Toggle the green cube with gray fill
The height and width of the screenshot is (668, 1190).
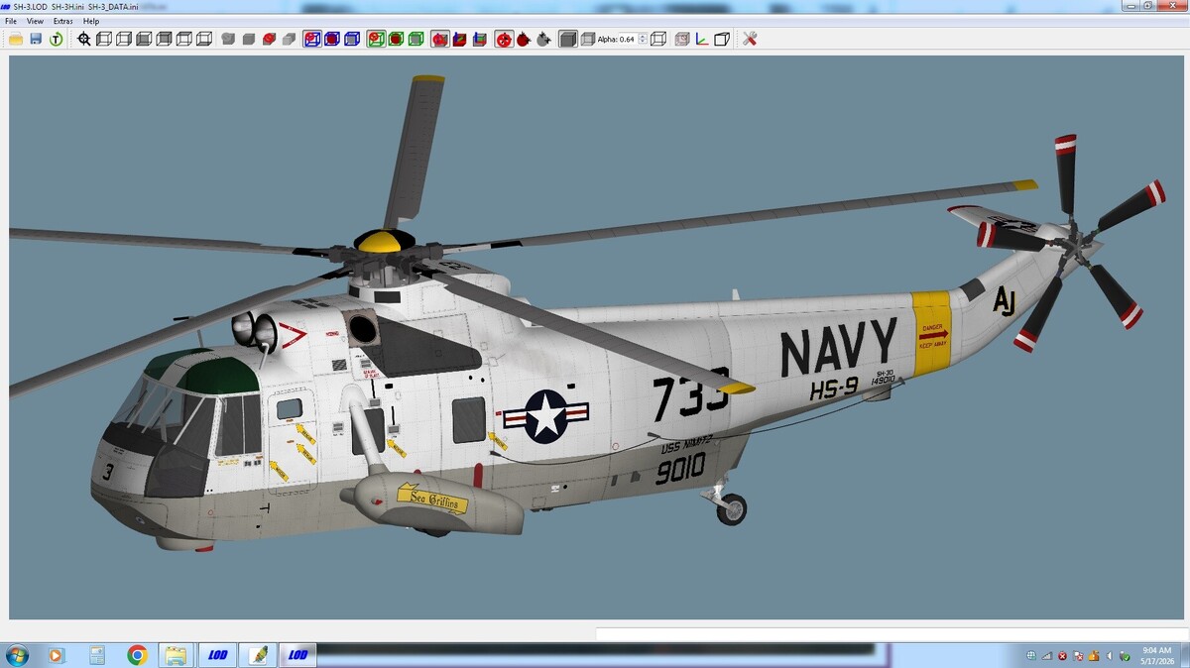tap(416, 39)
